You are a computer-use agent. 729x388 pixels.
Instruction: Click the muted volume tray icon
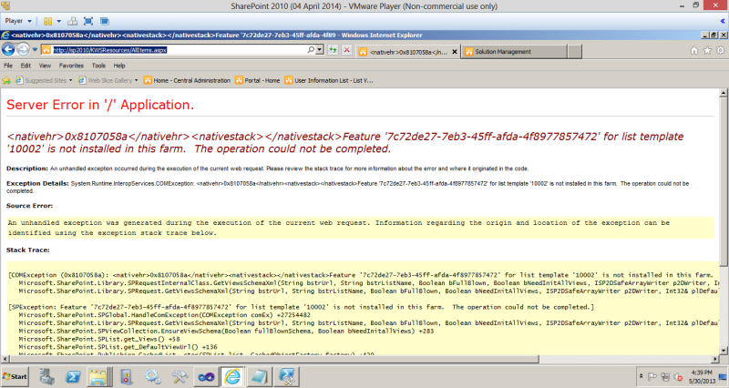click(678, 377)
